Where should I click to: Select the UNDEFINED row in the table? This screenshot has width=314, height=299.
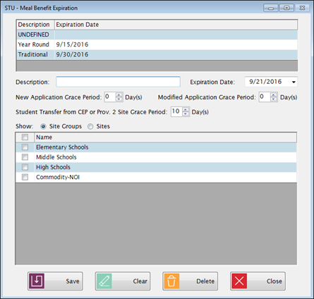[157, 35]
